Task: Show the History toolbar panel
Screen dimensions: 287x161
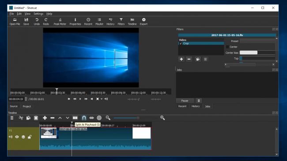Action: tap(110, 22)
